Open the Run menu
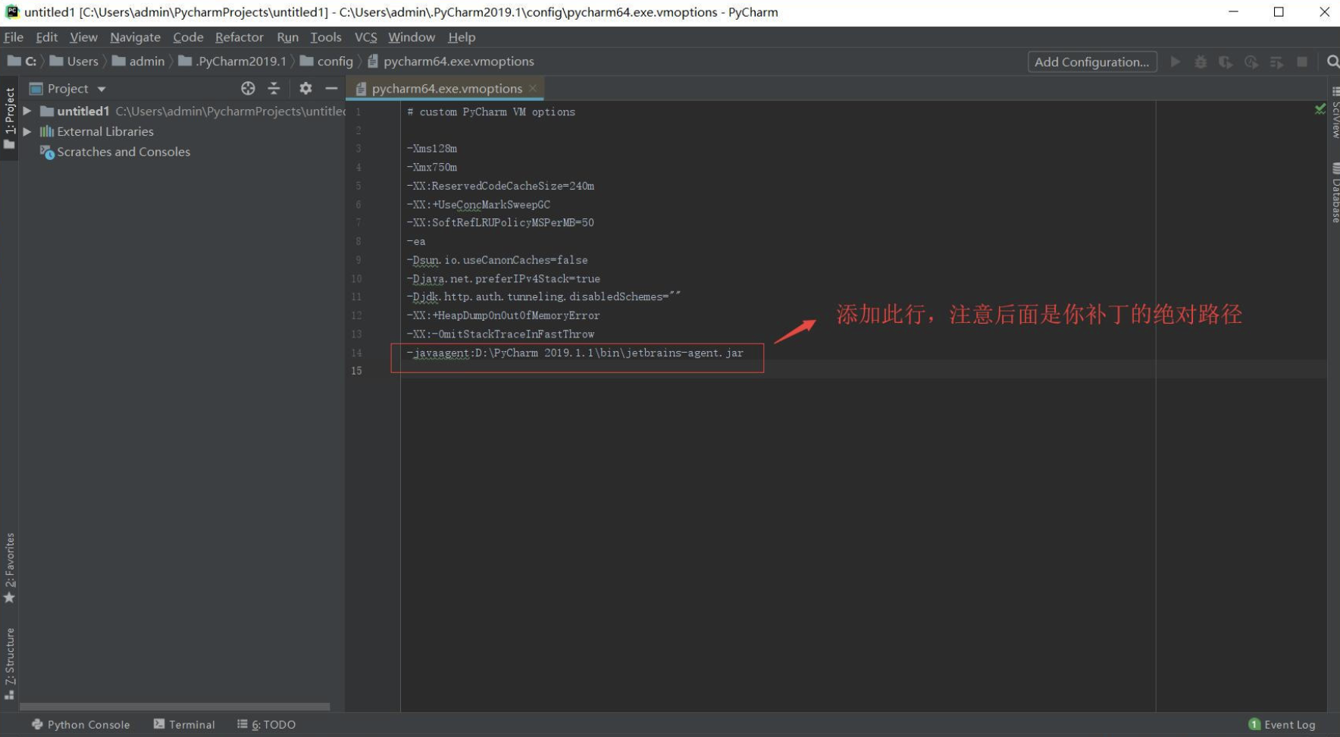The height and width of the screenshot is (737, 1340). click(x=287, y=37)
